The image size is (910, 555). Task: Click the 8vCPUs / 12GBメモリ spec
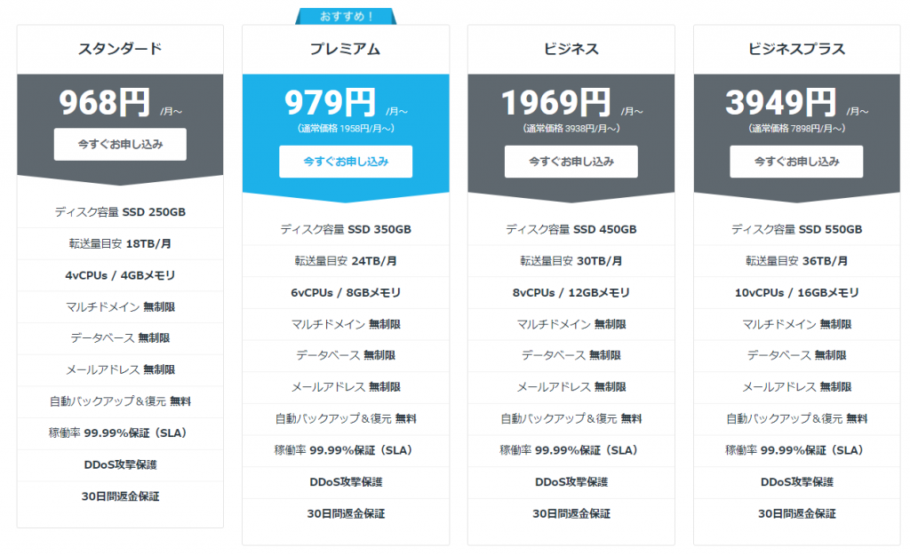click(571, 293)
